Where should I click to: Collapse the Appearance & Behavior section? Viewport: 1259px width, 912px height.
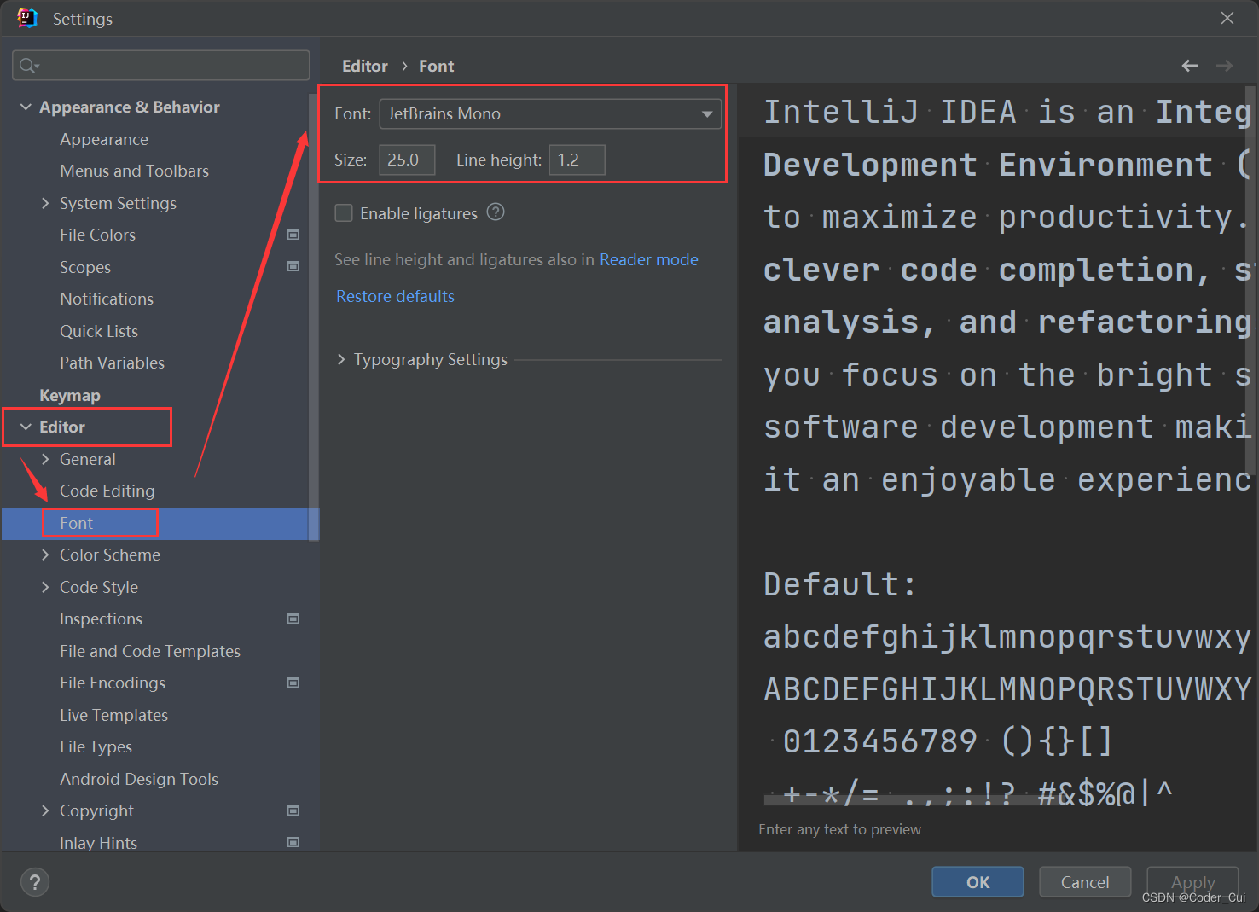click(26, 107)
